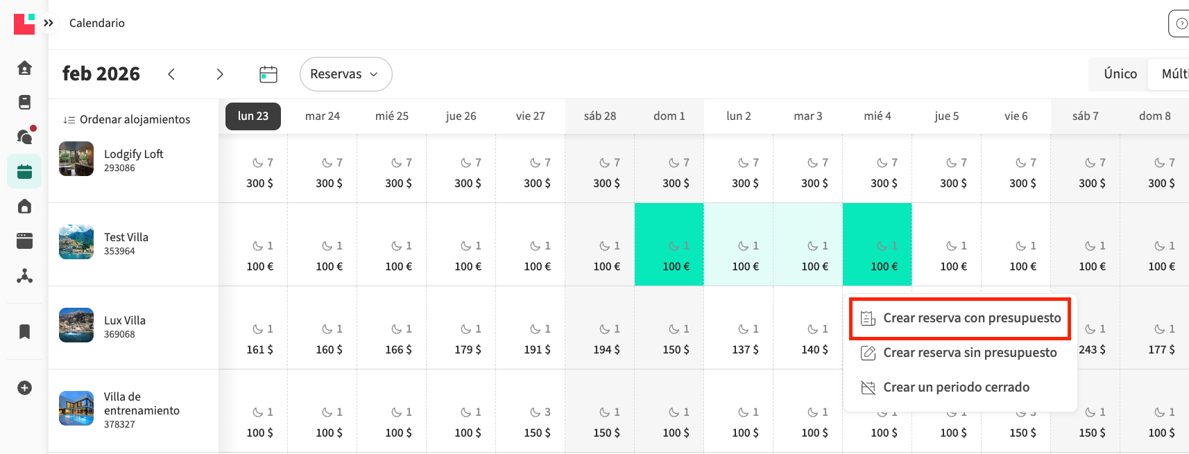Open the properties house icon below calendar
The image size is (1189, 454).
[24, 207]
